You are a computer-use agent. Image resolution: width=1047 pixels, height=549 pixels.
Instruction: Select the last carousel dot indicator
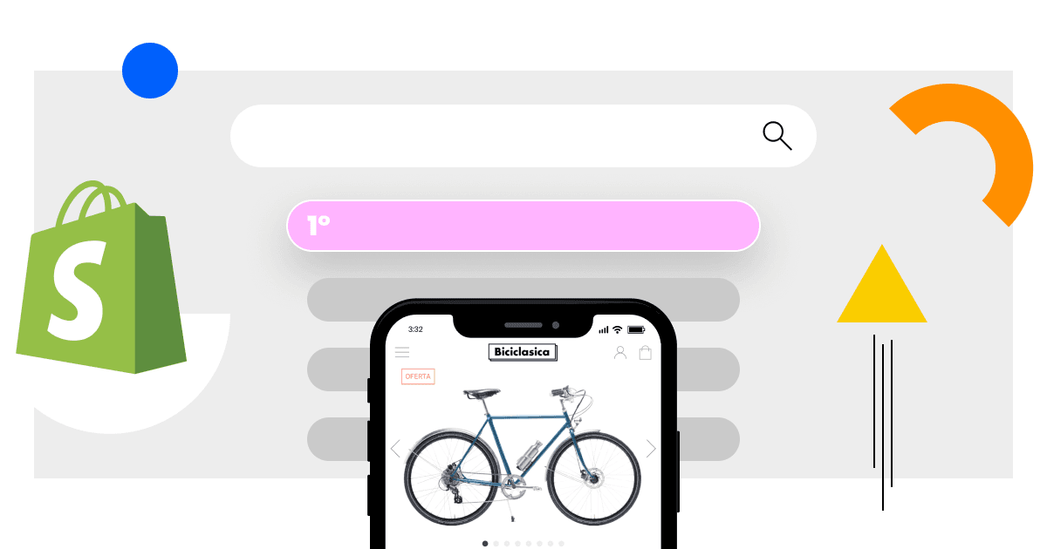pyautogui.click(x=561, y=543)
